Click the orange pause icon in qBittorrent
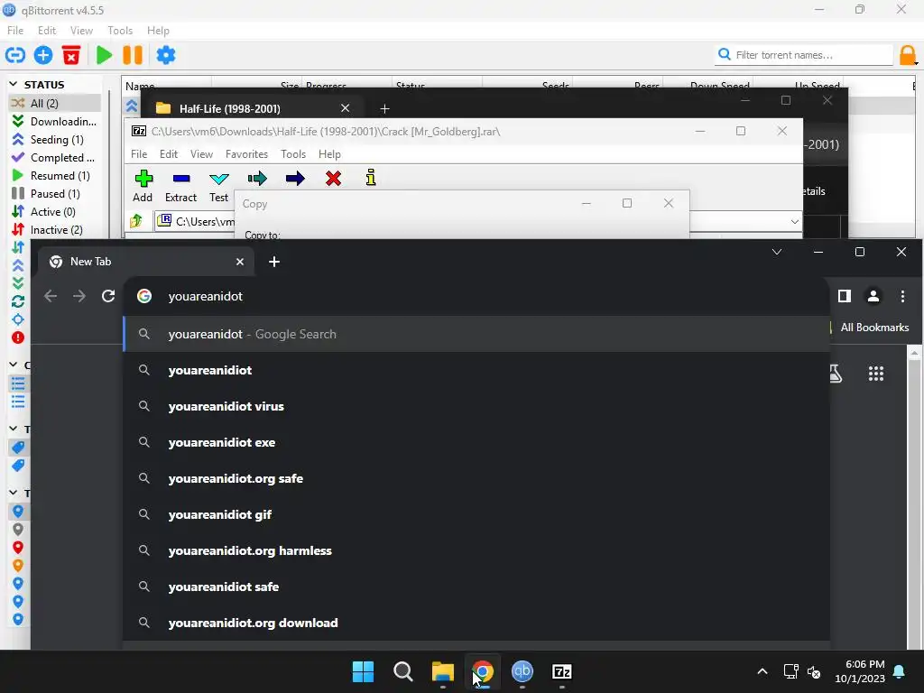Viewport: 924px width, 693px height. point(133,55)
